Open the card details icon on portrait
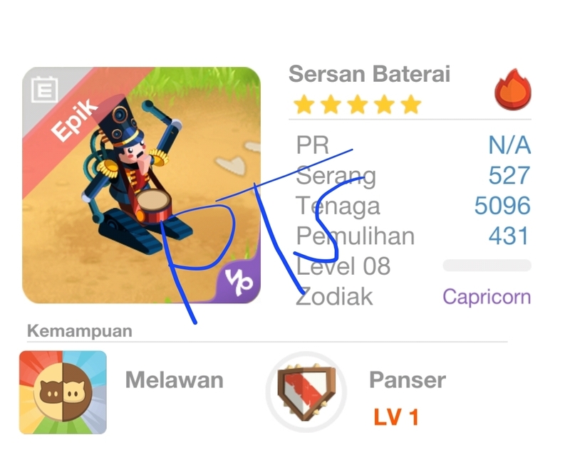This screenshot has height=467, width=570. [44, 89]
